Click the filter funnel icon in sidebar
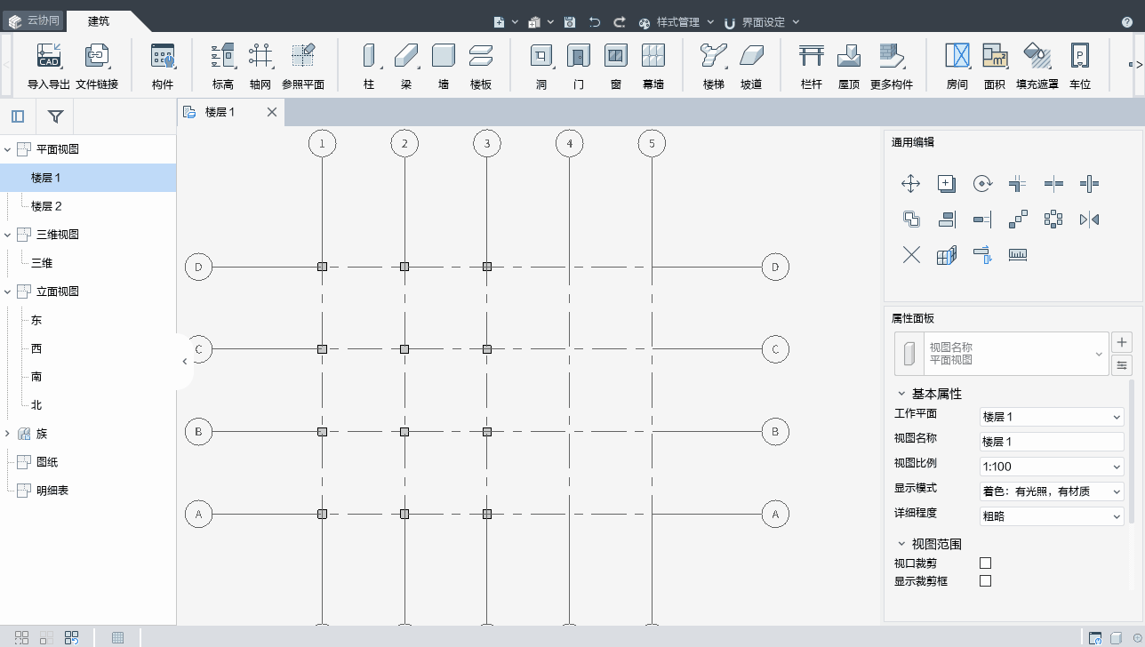 55,116
